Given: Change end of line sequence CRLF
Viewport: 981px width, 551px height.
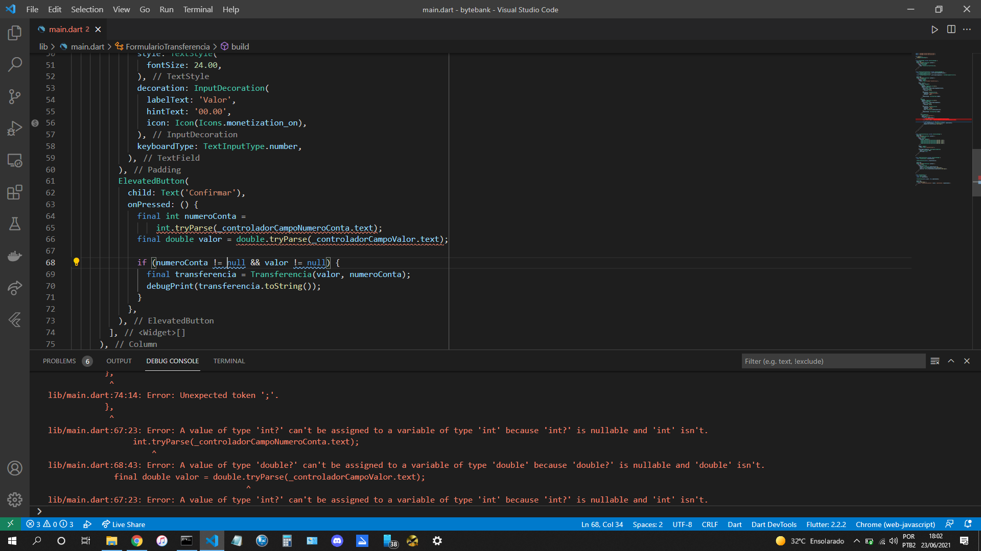Looking at the screenshot, I should tap(710, 524).
